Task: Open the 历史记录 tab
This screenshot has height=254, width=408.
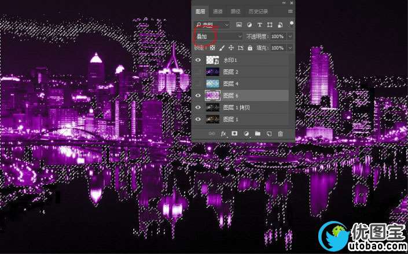Action: click(258, 12)
